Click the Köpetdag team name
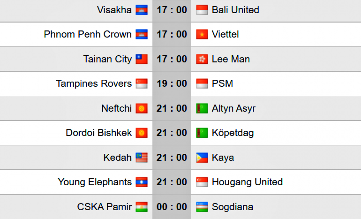Image resolution: width=361 pixels, height=219 pixels. coord(233,133)
